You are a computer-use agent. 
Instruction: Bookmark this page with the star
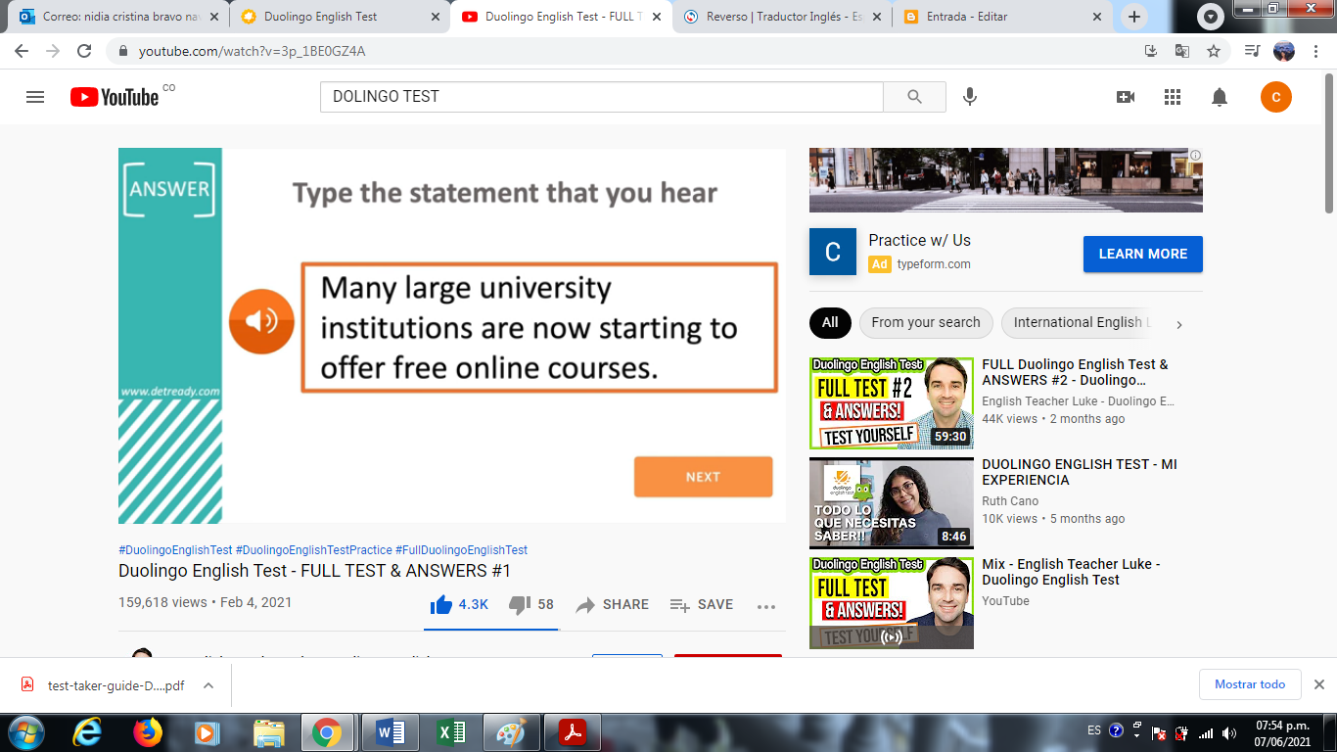pyautogui.click(x=1214, y=51)
